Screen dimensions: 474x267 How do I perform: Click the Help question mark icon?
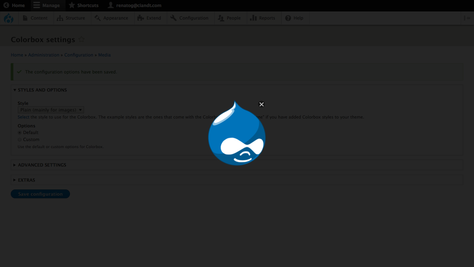[x=288, y=18]
